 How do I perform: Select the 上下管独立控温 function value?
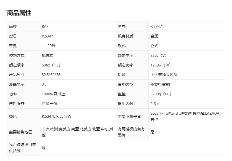[x=164, y=75]
